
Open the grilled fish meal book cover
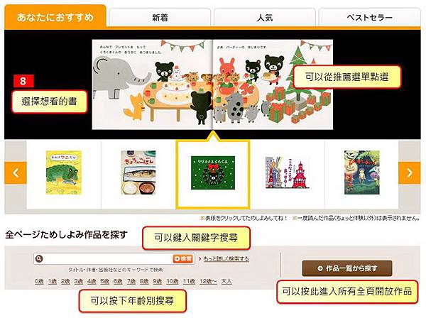(x=138, y=172)
